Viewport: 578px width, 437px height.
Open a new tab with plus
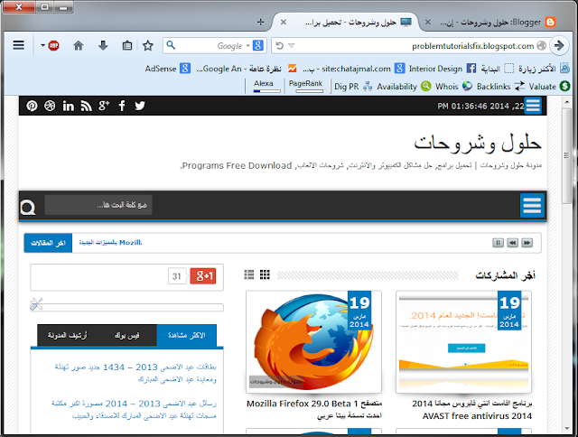(x=261, y=22)
